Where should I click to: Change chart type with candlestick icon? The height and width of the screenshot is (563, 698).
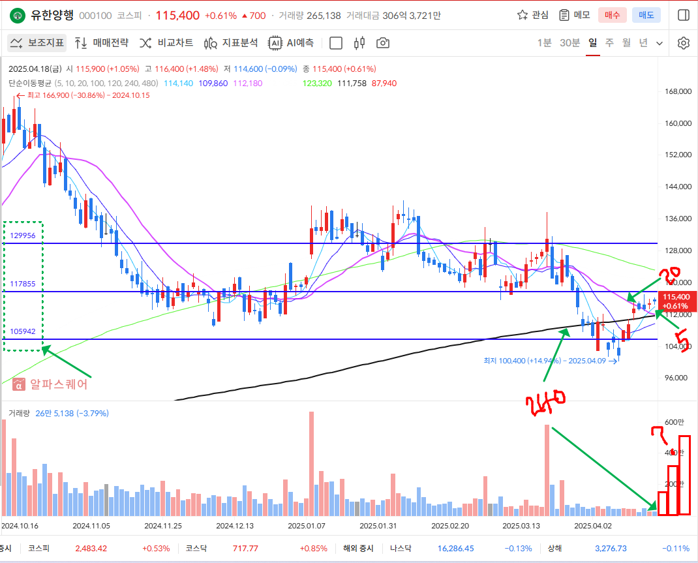pos(359,43)
